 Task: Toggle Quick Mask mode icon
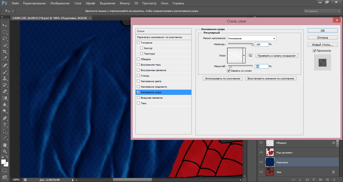(5, 170)
